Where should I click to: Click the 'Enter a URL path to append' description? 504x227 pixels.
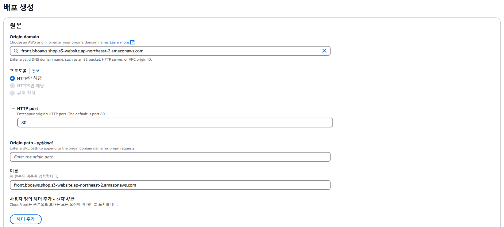click(72, 148)
